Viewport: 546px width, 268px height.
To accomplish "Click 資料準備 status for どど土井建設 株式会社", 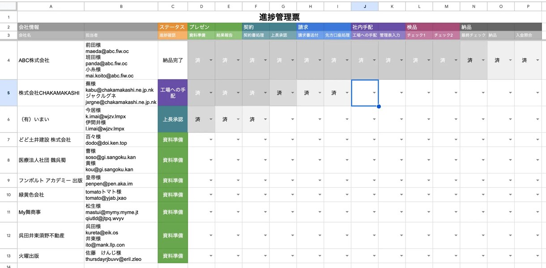I will (x=173, y=140).
